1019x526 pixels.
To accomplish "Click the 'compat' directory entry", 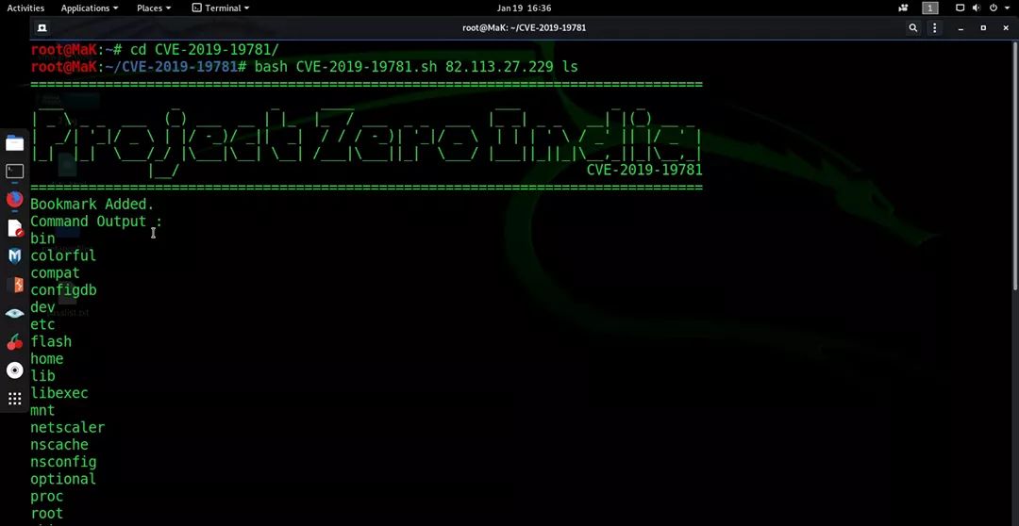I will [56, 272].
